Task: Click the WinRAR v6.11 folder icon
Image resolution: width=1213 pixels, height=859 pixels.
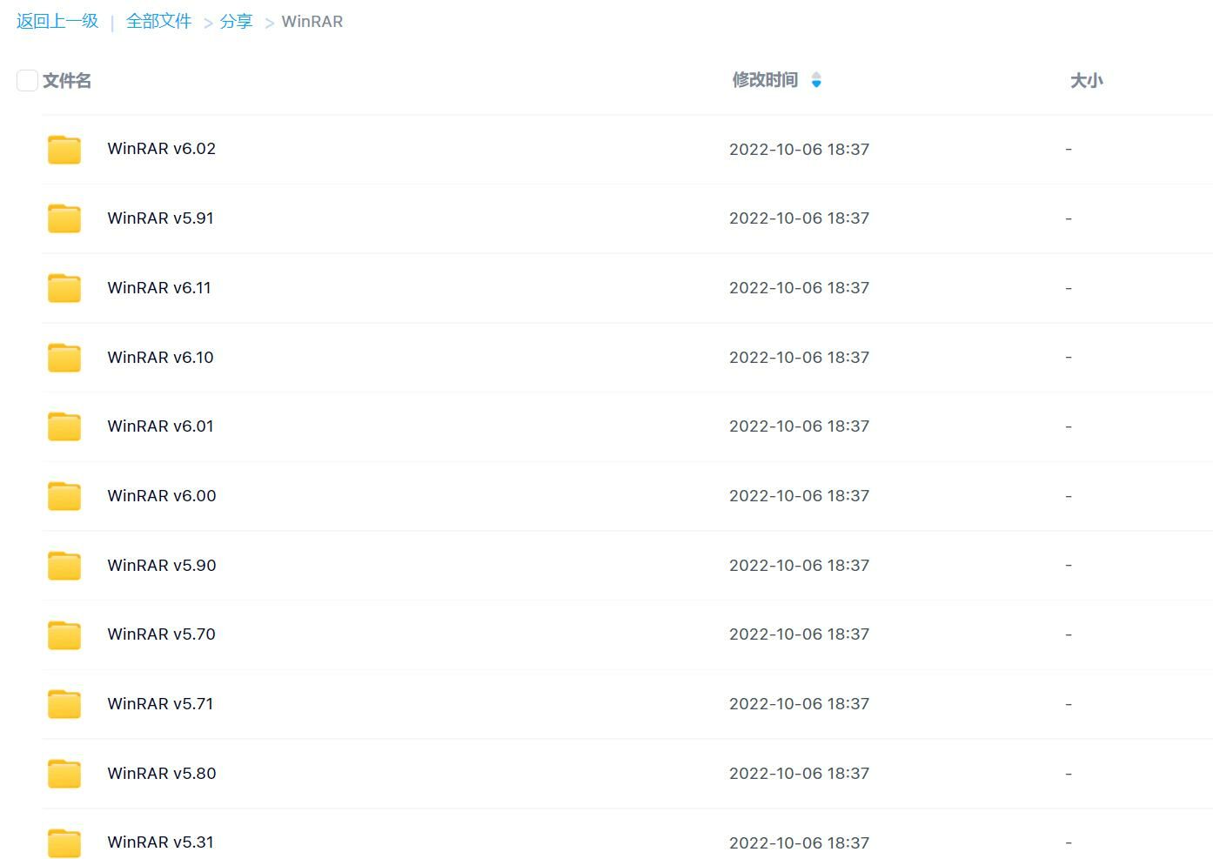Action: point(64,288)
